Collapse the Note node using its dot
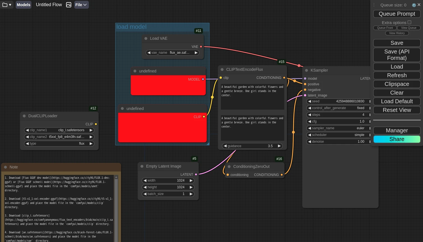423x242 pixels. [5, 167]
